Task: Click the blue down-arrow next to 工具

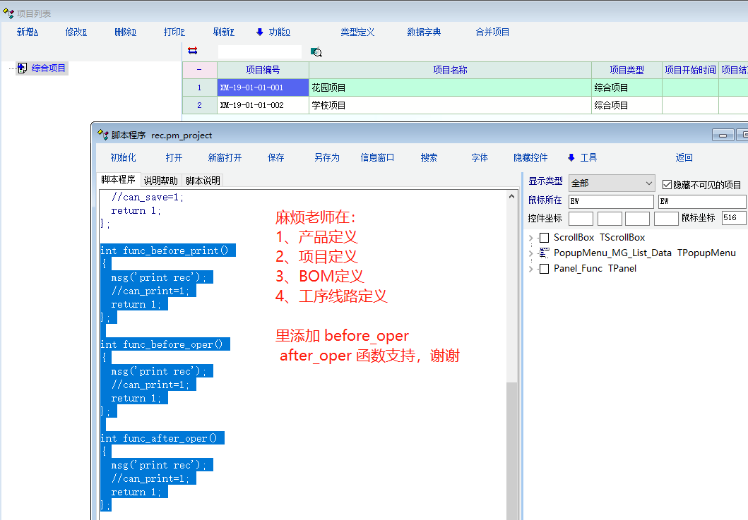Action: [x=571, y=157]
